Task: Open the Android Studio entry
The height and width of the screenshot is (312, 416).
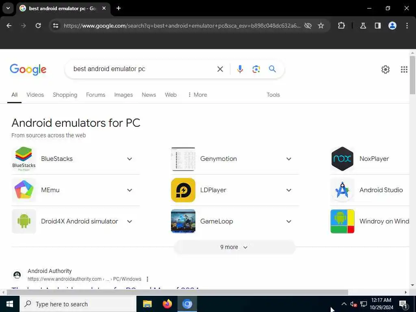Action: click(381, 190)
